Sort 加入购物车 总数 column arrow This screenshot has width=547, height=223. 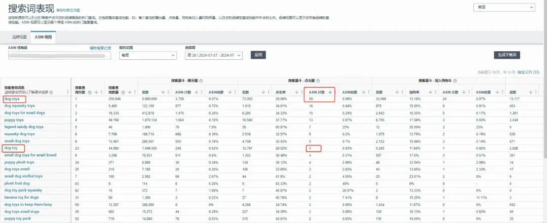pos(397,92)
